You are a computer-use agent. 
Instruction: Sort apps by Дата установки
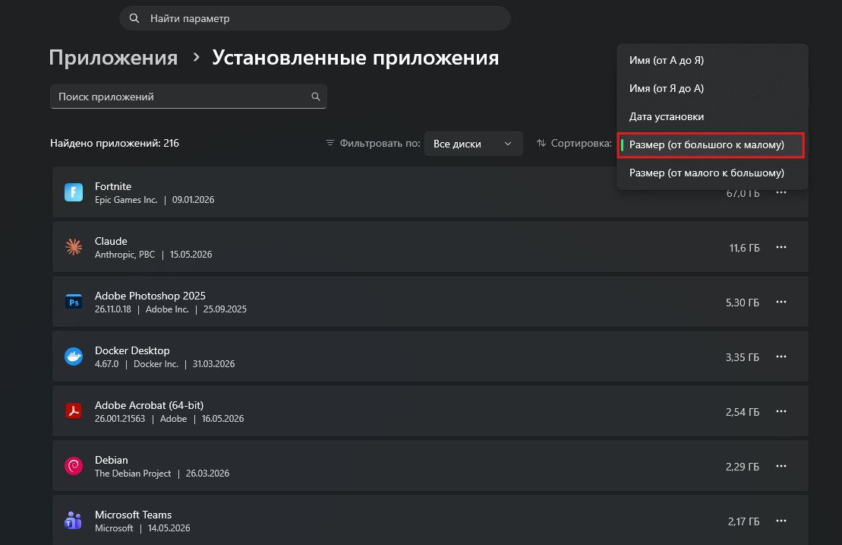click(712, 116)
